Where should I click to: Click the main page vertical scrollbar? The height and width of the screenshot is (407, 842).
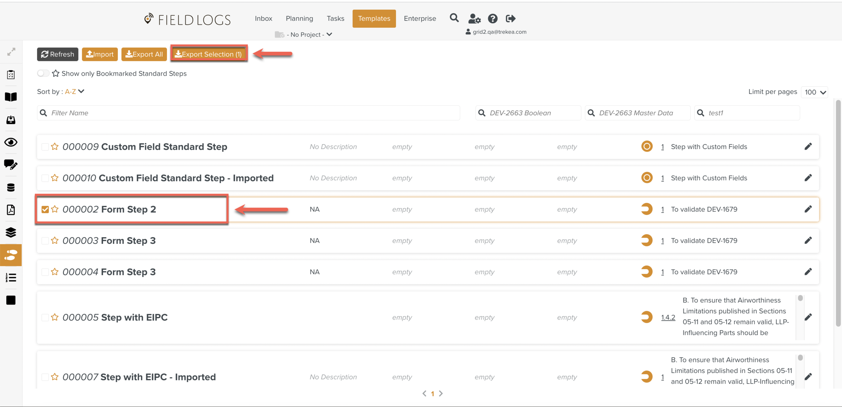pos(838,213)
